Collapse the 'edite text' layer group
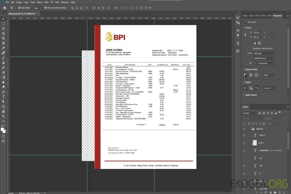Viewport: 291px width, 194px height. 250,129
